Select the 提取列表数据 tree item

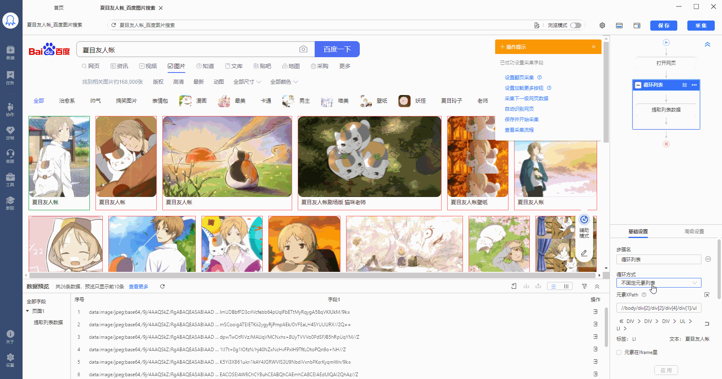coord(48,323)
